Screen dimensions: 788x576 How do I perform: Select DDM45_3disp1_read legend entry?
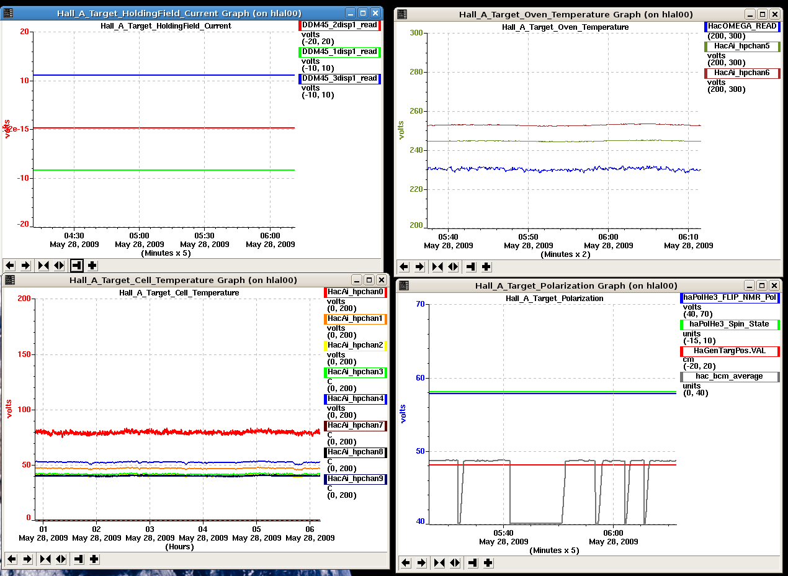click(339, 78)
